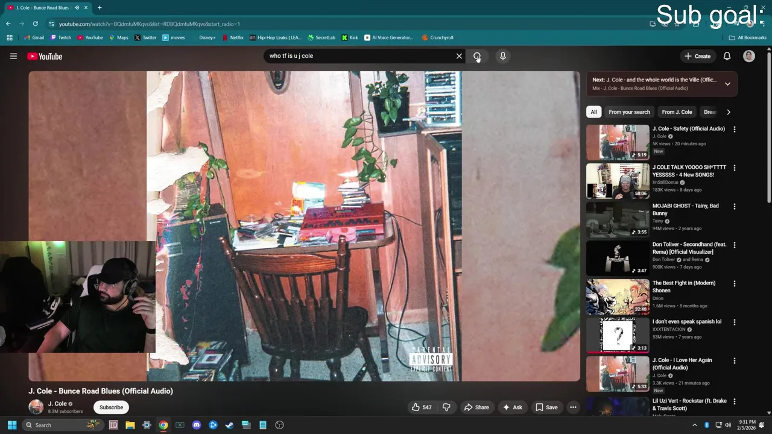Screen dimensions: 772x434
Task: Open All Bookmarks folder
Action: [x=747, y=37]
